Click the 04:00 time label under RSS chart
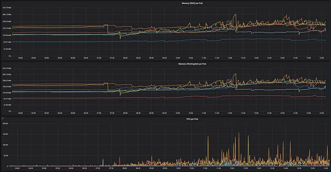Viewport: 331px width, 172px height. click(x=21, y=57)
